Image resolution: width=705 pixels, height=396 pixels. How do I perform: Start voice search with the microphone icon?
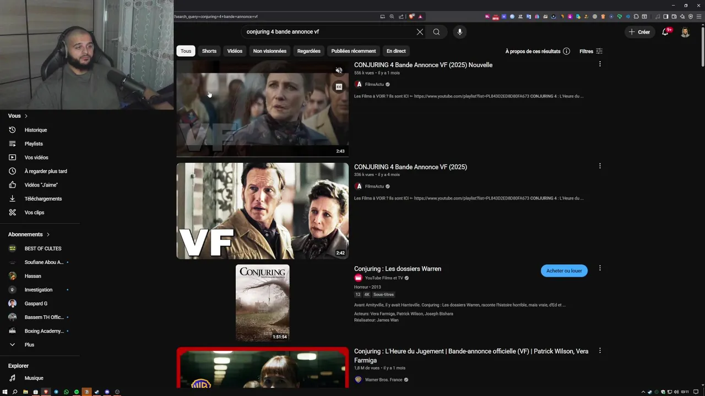point(460,32)
